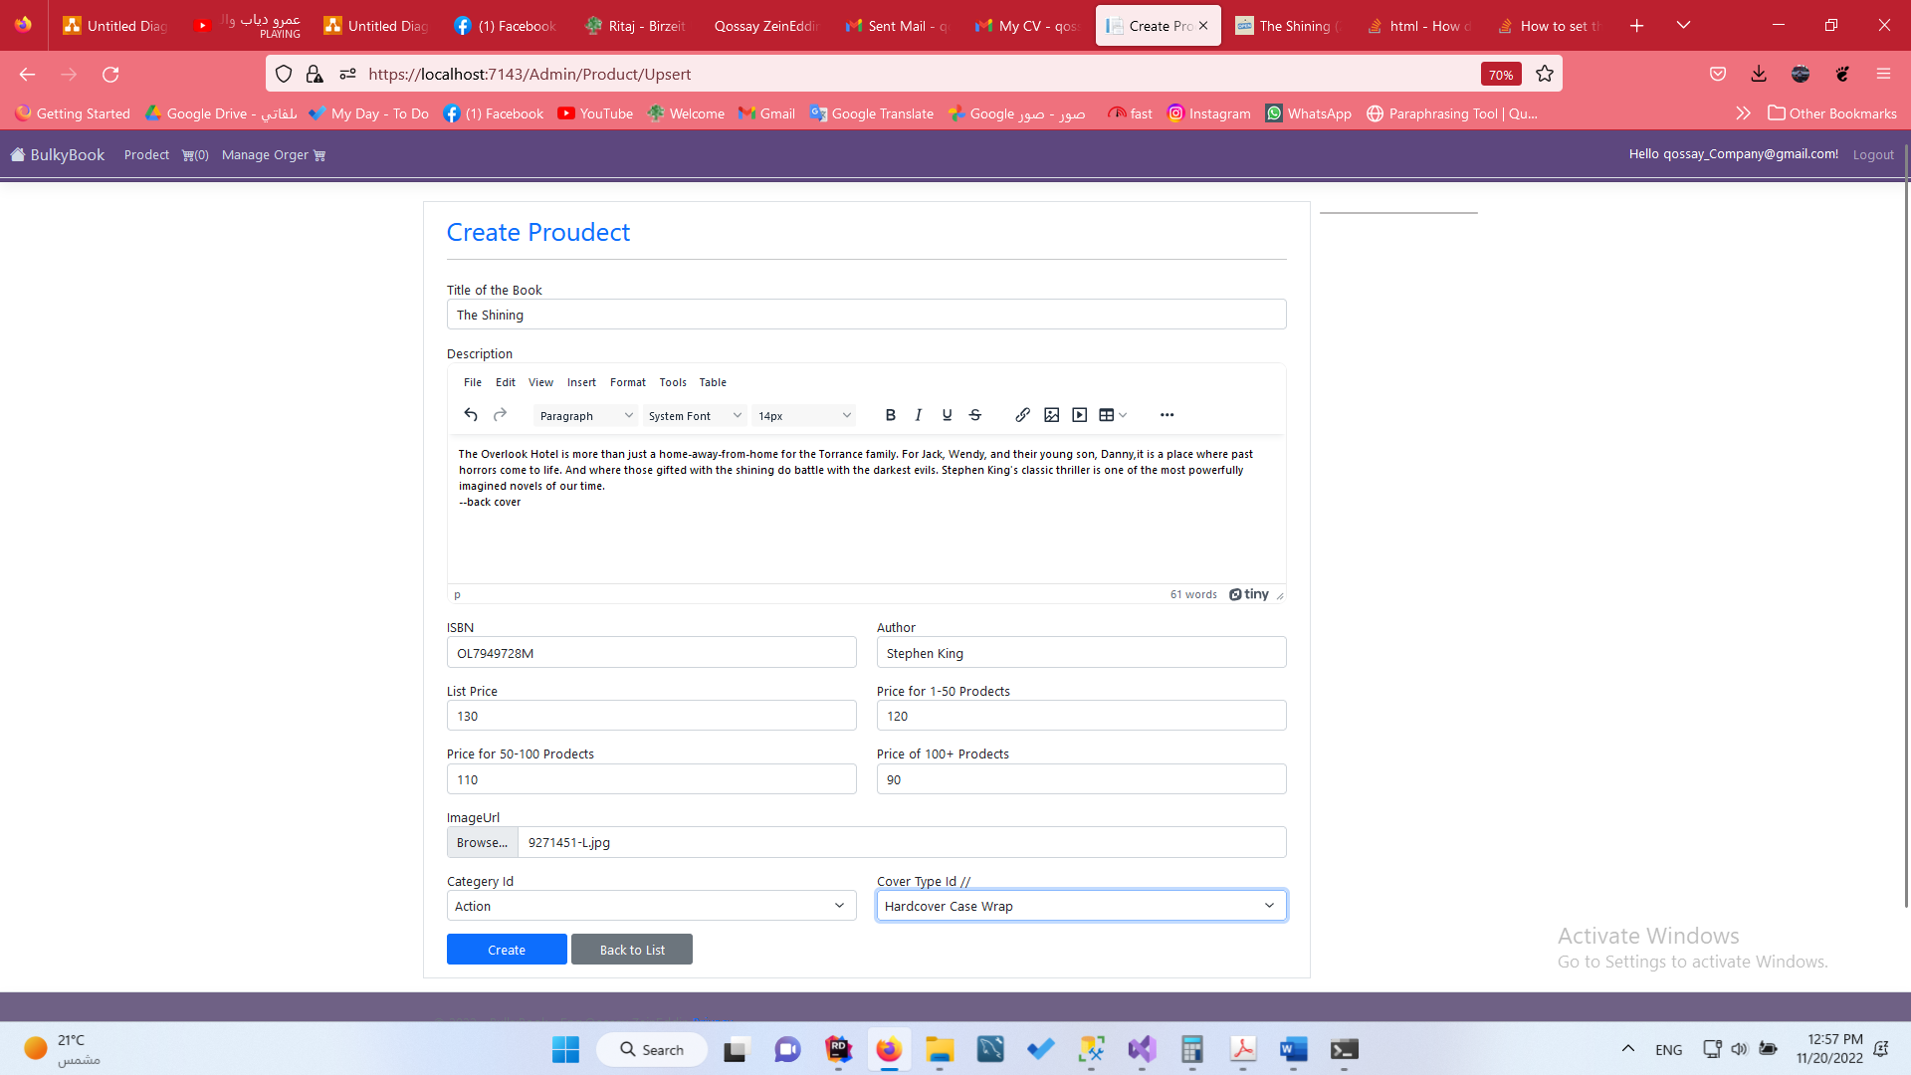Apply strikethrough formatting in the editor
The image size is (1911, 1075).
click(974, 415)
